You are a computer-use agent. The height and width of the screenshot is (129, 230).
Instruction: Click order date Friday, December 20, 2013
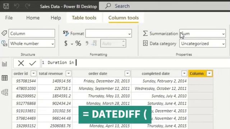click(102, 81)
